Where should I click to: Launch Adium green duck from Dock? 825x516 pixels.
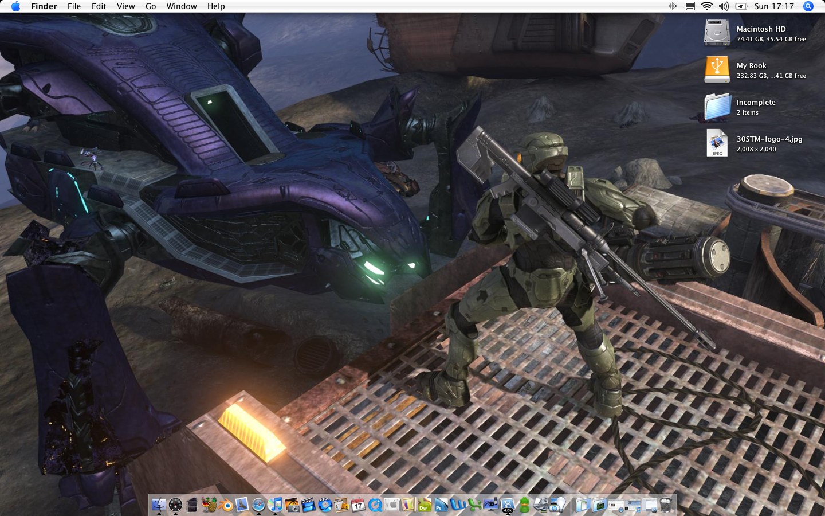pos(524,505)
